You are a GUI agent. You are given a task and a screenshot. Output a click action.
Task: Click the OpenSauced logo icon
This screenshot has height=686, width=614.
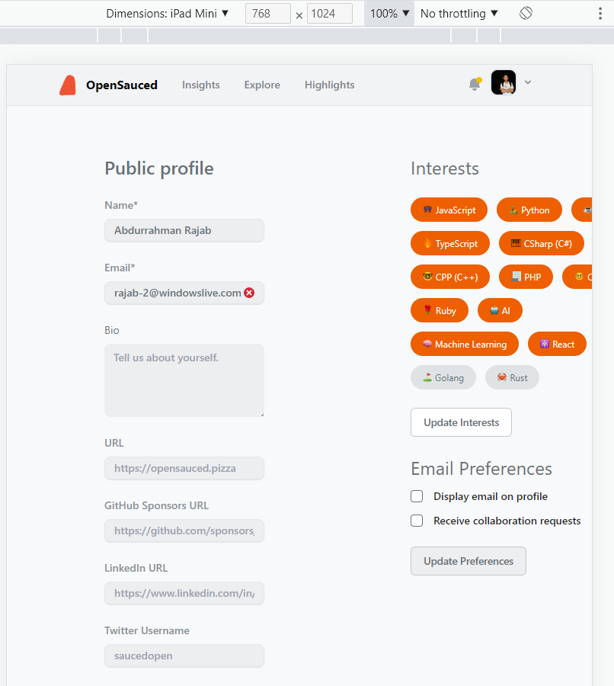coord(68,85)
